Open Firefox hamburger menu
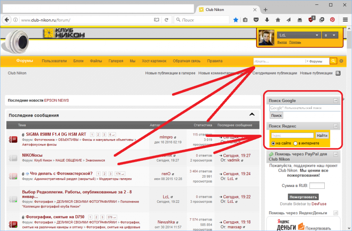352x231 pixels. coord(345,20)
